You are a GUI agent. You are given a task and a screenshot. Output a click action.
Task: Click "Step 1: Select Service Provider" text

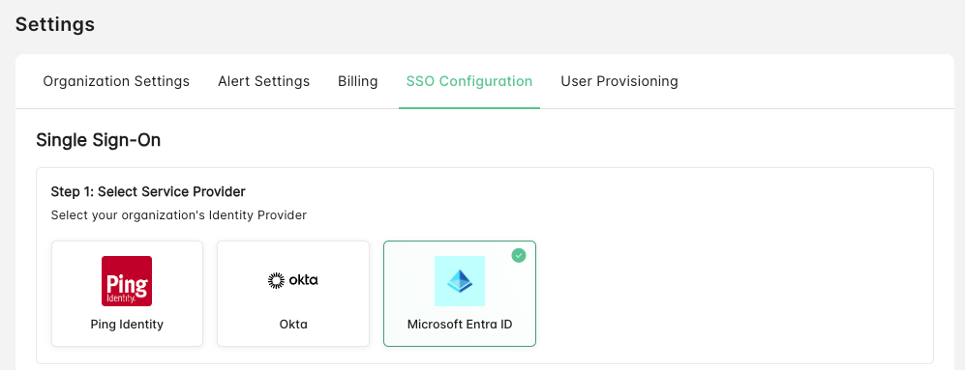(148, 191)
